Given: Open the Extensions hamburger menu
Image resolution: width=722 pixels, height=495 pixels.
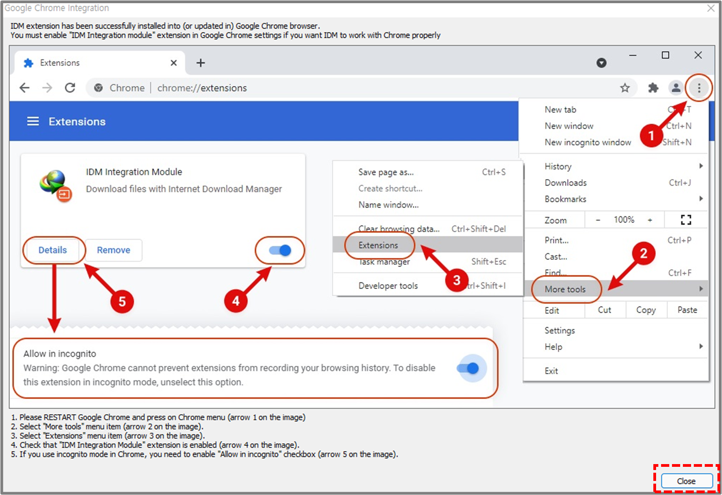Looking at the screenshot, I should [33, 121].
